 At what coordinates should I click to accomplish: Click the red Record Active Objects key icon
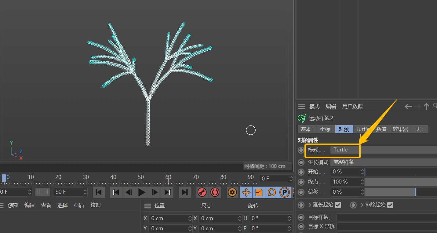[202, 192]
